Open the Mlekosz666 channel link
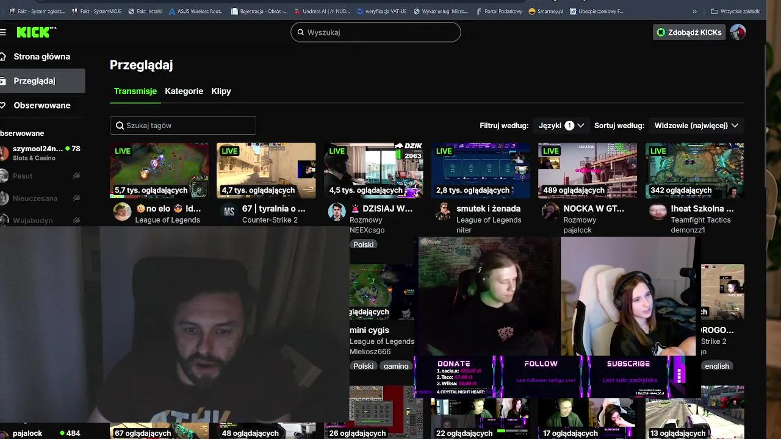The image size is (781, 439). click(x=370, y=352)
